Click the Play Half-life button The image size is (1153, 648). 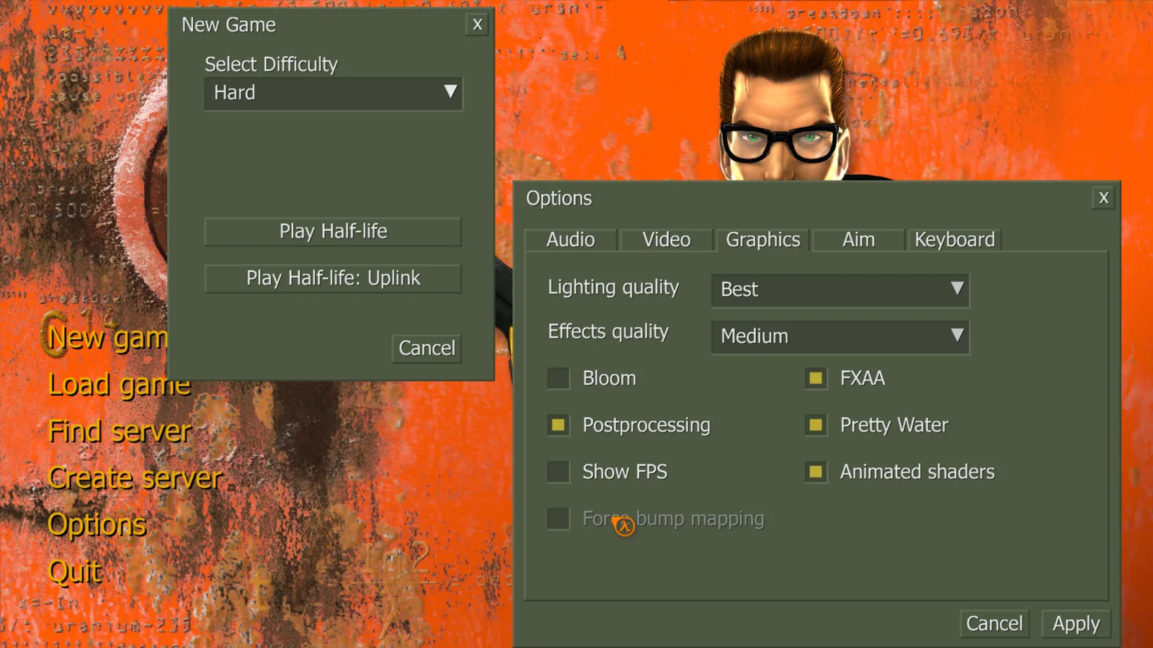[x=333, y=232]
